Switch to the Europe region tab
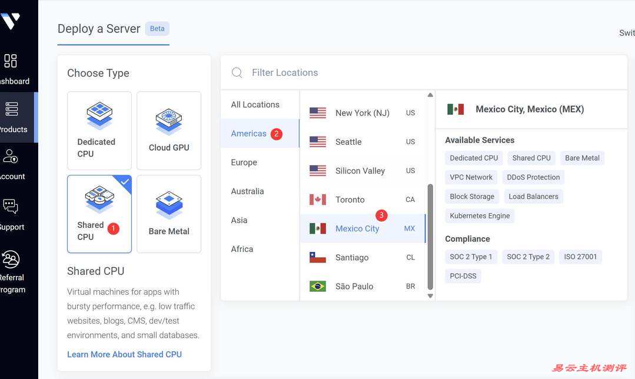The height and width of the screenshot is (379, 635). point(244,162)
